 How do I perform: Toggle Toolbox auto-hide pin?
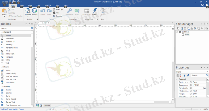coord(29,24)
